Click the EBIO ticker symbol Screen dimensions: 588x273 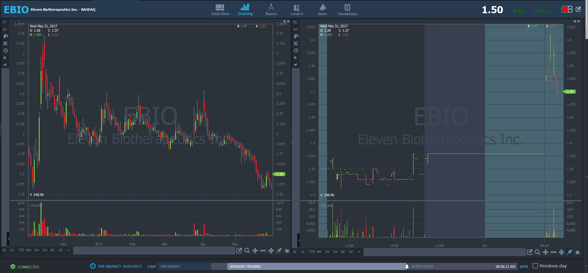pyautogui.click(x=16, y=10)
